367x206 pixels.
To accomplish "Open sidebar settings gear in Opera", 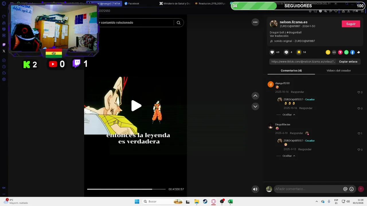I will (x=4, y=79).
